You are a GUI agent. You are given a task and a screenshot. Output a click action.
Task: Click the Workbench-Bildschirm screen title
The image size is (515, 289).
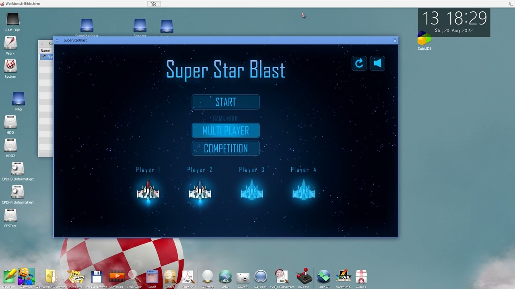[23, 4]
